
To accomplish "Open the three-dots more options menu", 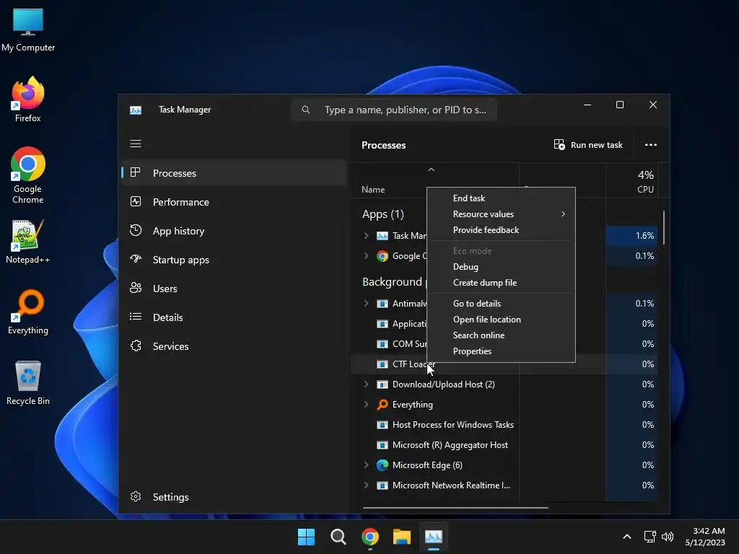I will [x=651, y=144].
